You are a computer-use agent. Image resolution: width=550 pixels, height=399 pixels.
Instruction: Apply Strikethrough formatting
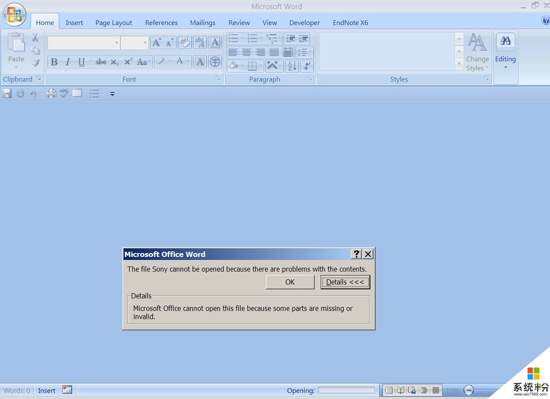click(101, 62)
